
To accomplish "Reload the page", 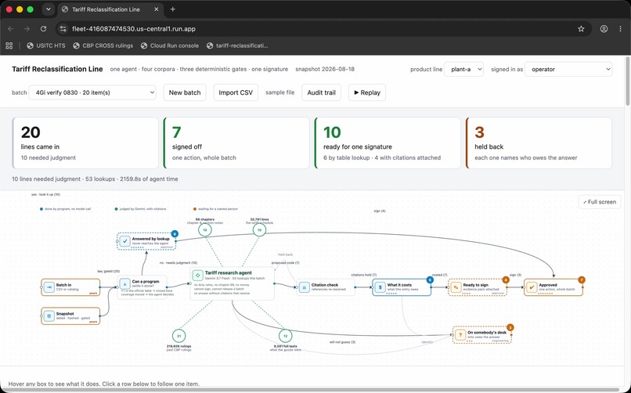I will pos(44,29).
